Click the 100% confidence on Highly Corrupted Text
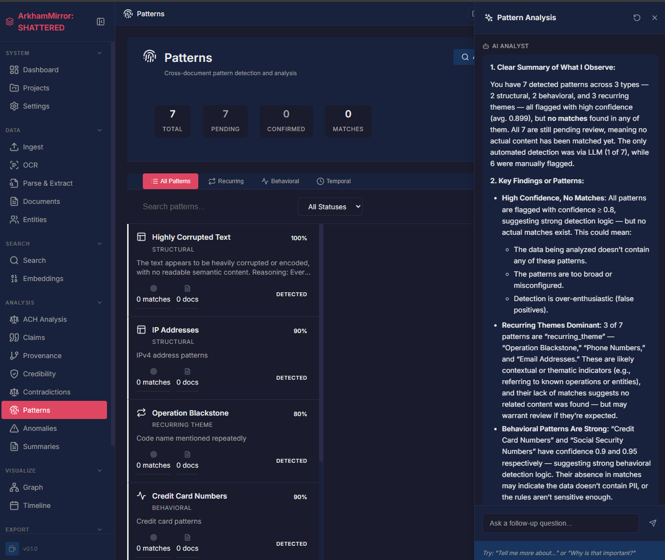Viewport: 665px width, 560px height. tap(299, 238)
